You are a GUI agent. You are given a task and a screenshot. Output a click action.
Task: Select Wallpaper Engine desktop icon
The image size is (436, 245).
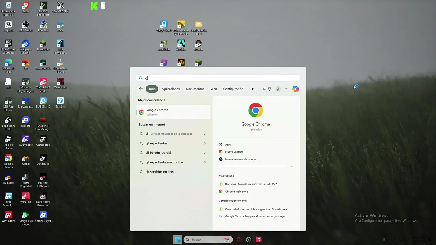tap(26, 47)
